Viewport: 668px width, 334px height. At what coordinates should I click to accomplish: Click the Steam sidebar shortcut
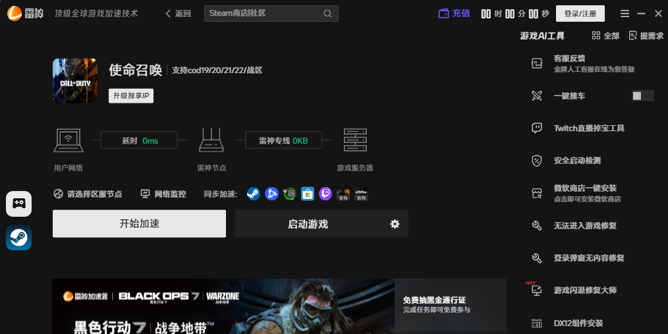pyautogui.click(x=18, y=238)
